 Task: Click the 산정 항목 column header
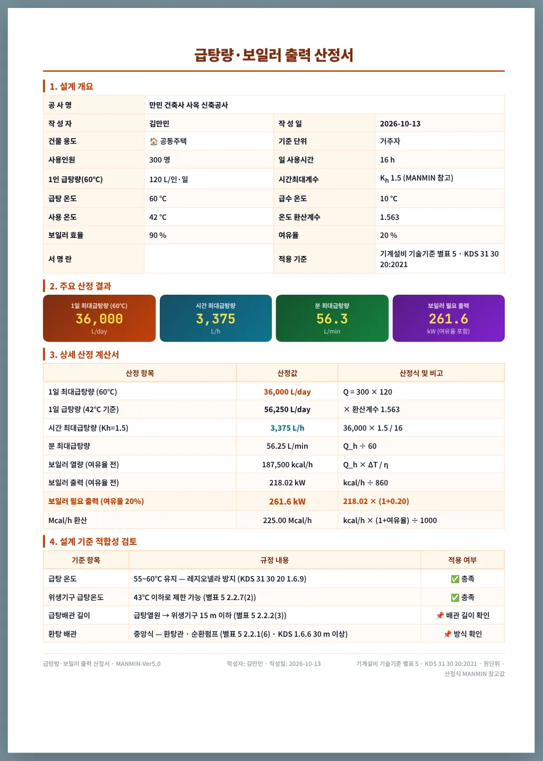[x=140, y=373]
